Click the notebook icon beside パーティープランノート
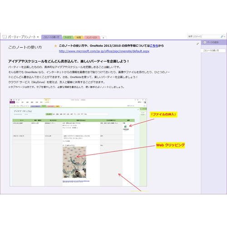 (x=5, y=37)
